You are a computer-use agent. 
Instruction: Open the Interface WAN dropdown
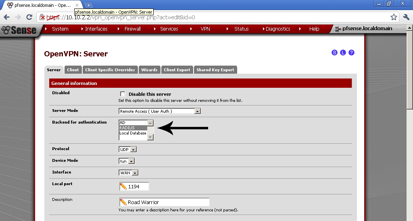point(129,173)
